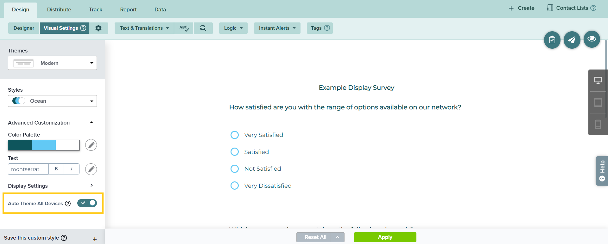The image size is (608, 244).
Task: Click the dark teal palette color swatch
Action: click(x=20, y=145)
